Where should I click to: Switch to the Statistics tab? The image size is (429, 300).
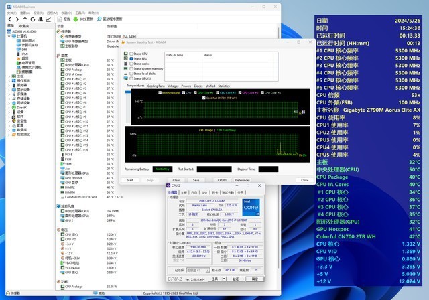pos(223,86)
